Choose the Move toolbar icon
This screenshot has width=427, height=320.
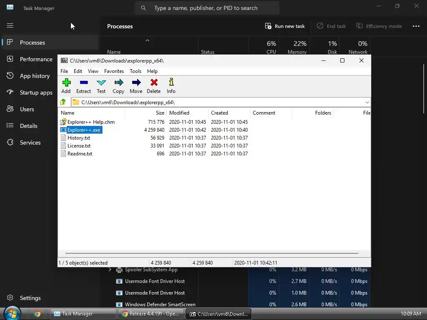coord(136,86)
